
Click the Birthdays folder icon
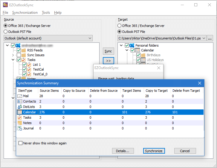[x=143, y=55]
